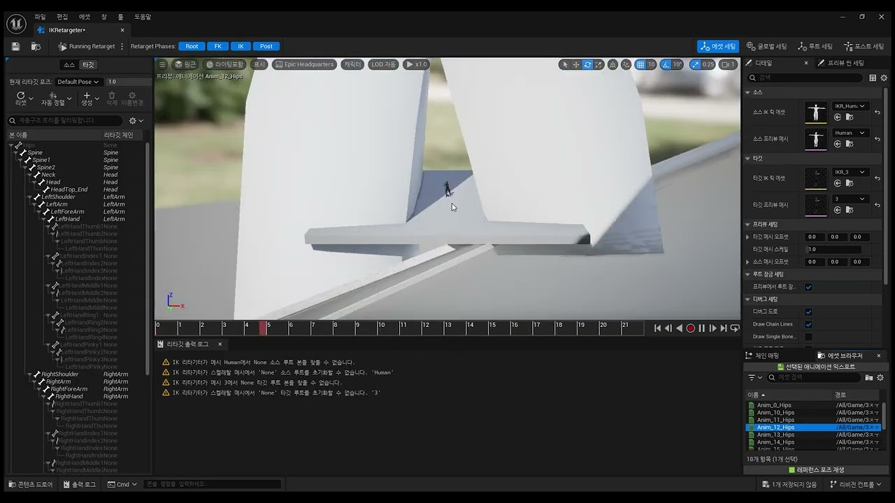Click the Rename gear icon

pos(132,99)
